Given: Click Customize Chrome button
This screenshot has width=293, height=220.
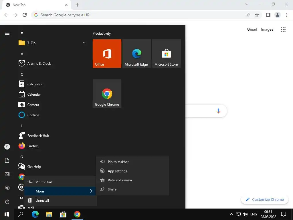Looking at the screenshot, I should 265,199.
